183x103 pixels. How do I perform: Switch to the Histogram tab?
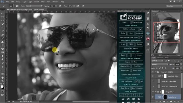pos(163,11)
